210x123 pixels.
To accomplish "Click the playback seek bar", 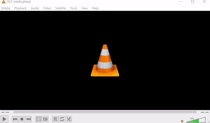I will 105,112.
